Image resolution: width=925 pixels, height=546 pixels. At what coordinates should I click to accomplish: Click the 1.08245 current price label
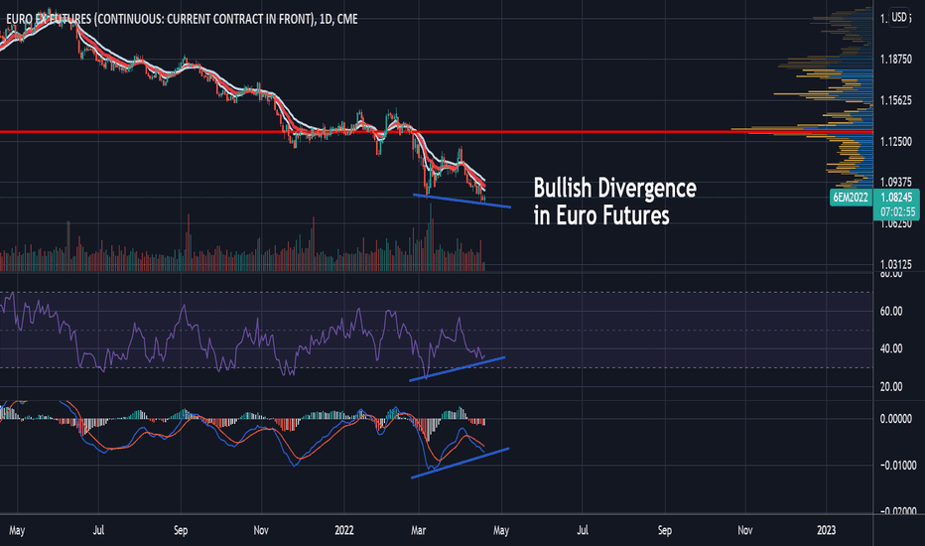(896, 198)
